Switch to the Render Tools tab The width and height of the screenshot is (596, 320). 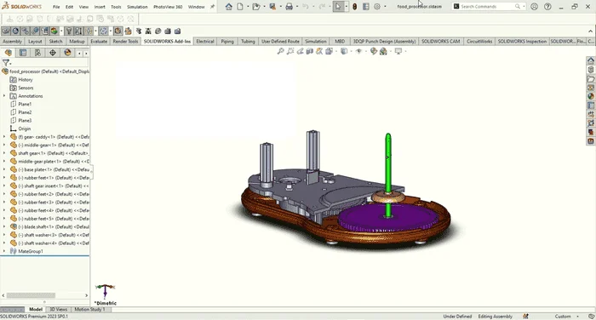pos(125,42)
